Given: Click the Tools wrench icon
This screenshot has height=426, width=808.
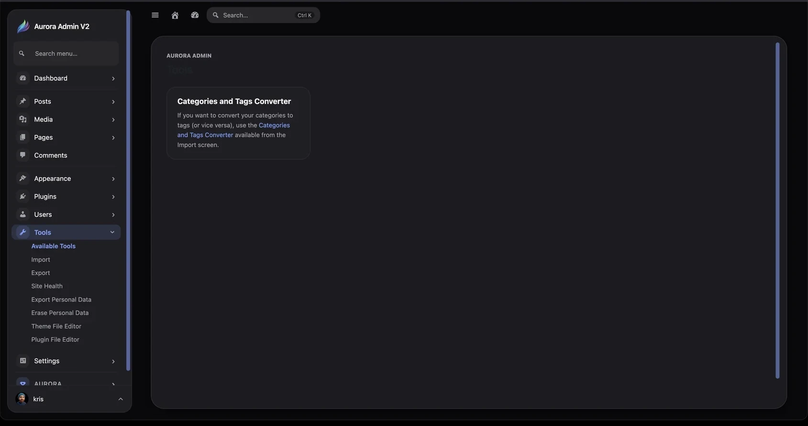Looking at the screenshot, I should pyautogui.click(x=22, y=232).
